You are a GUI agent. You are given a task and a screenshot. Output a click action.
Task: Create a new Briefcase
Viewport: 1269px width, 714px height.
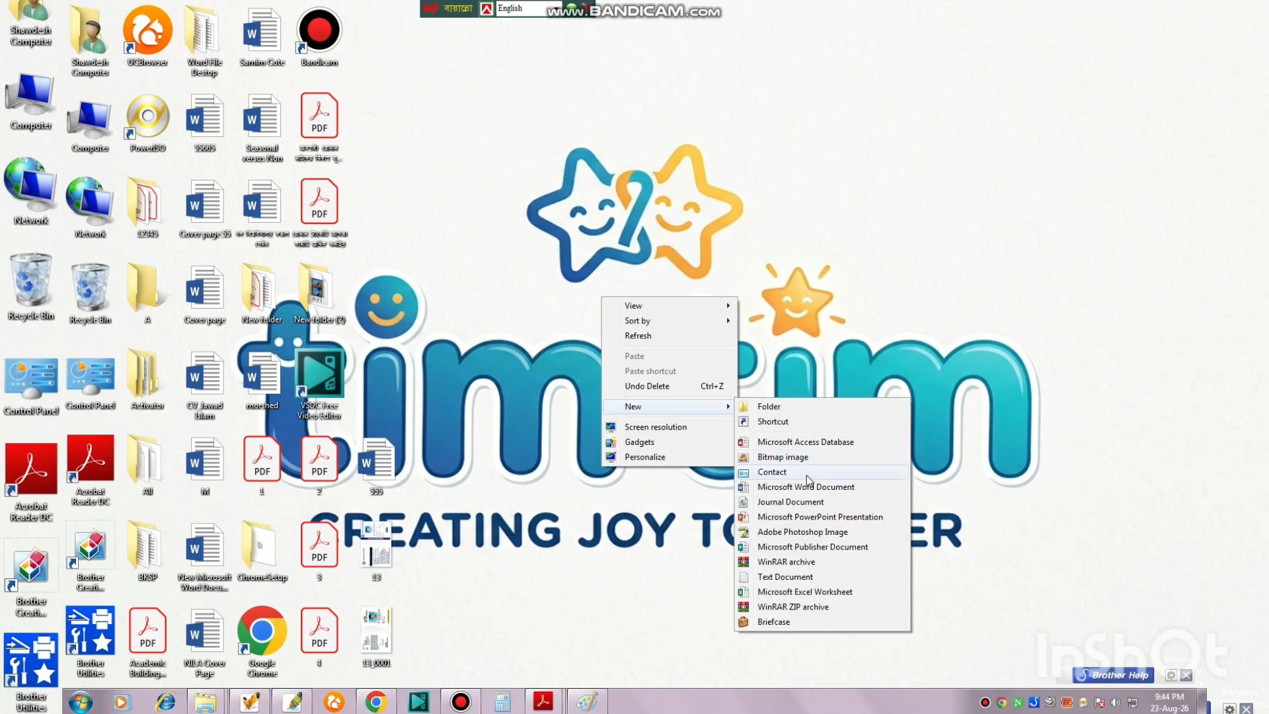click(823, 622)
